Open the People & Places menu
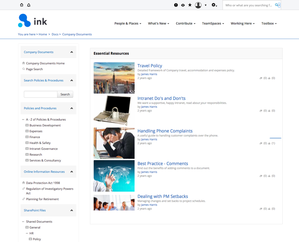Viewport: 299px width, 242px height. click(x=128, y=24)
